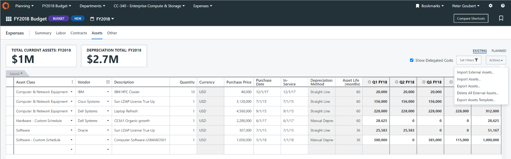Click the Set Filters button
The image size is (511, 159).
[x=469, y=60]
